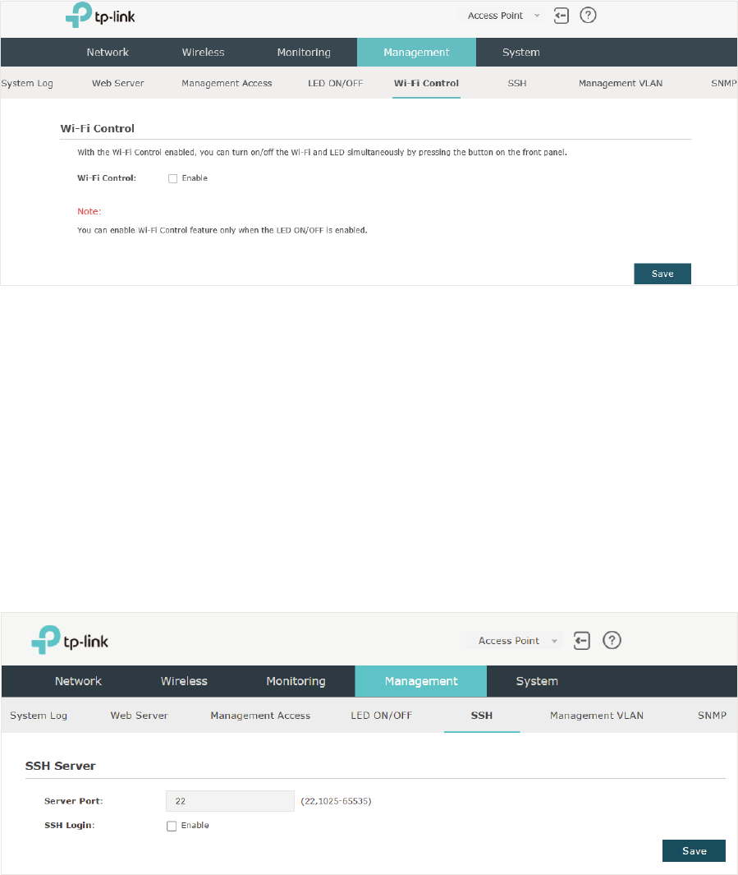Go to Management VLAN in the SSH page
Screen dimensions: 738x875
pos(597,716)
